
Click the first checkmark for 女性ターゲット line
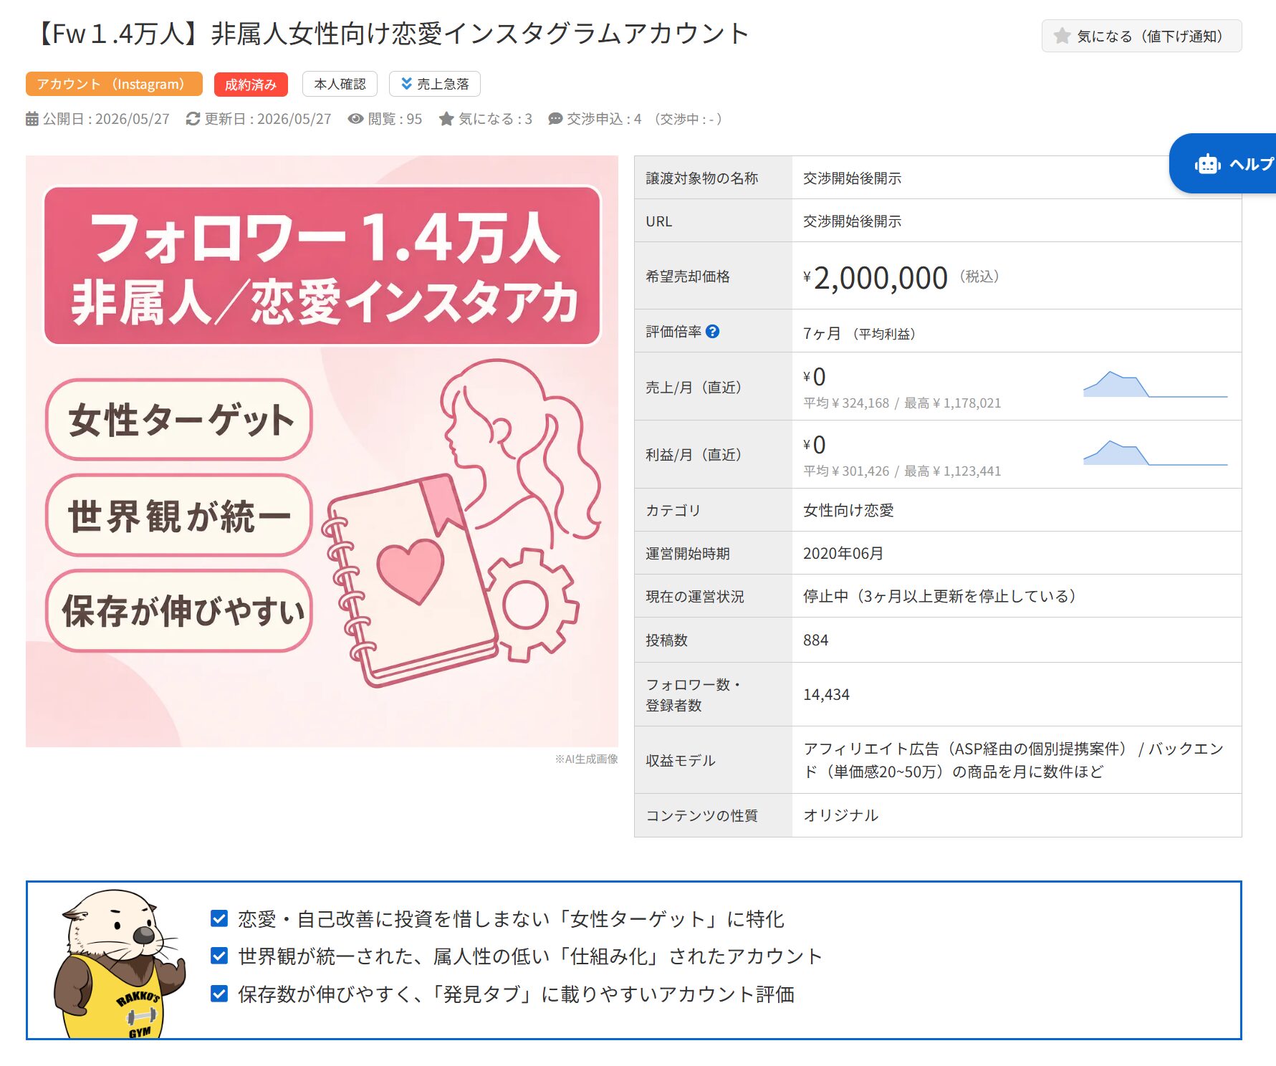click(219, 918)
